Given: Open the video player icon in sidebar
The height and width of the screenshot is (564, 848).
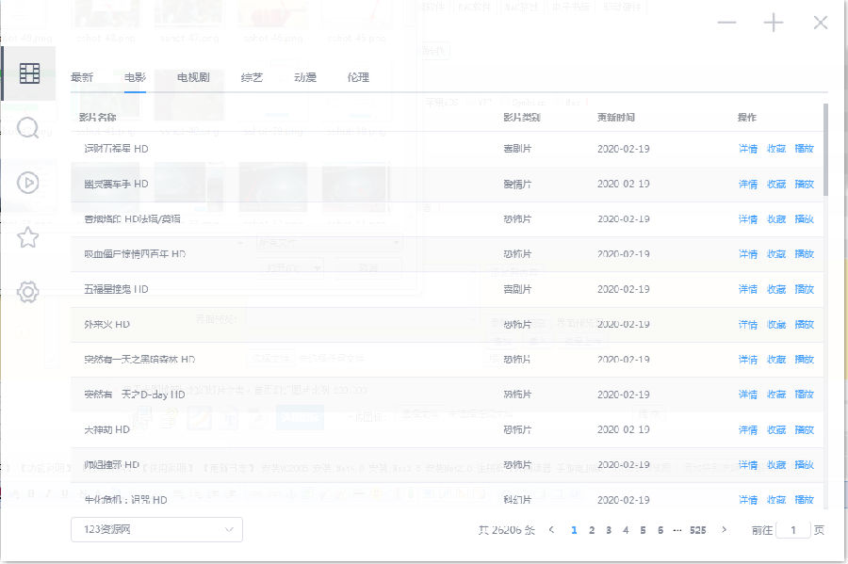Looking at the screenshot, I should pyautogui.click(x=28, y=183).
